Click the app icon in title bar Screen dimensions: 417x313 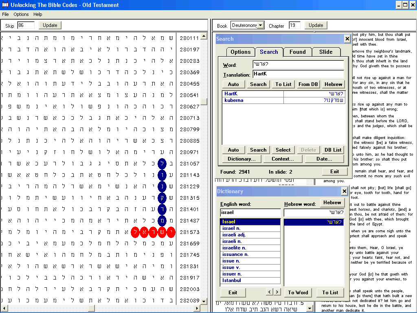pos(5,5)
